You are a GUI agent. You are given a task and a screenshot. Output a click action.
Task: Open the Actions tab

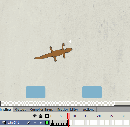pyautogui.click(x=89, y=110)
